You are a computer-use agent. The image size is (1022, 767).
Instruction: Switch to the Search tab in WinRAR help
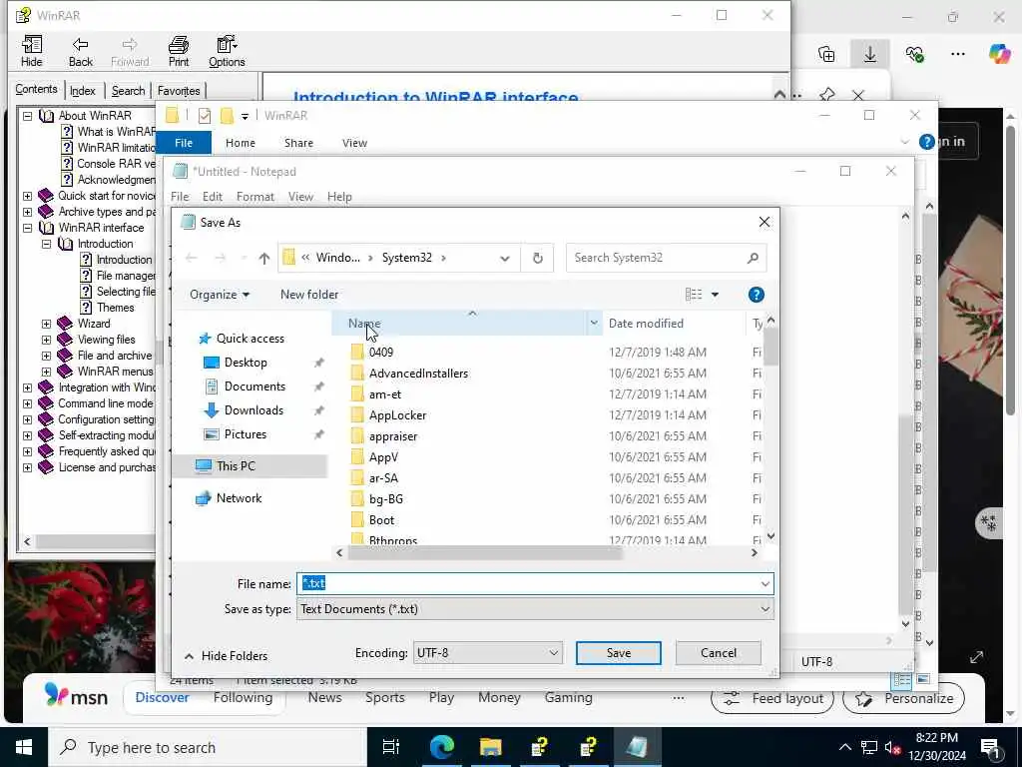(x=128, y=91)
